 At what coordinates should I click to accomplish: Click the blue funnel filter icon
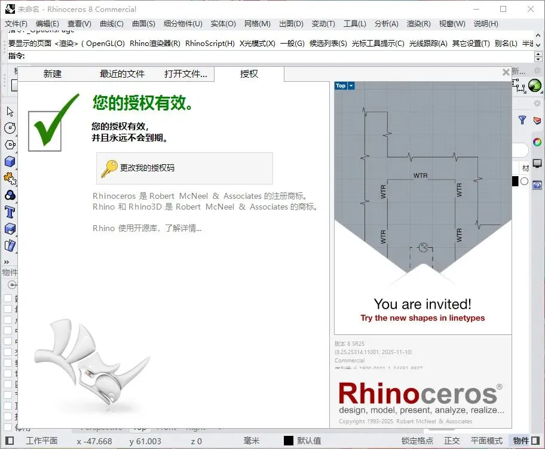click(522, 120)
